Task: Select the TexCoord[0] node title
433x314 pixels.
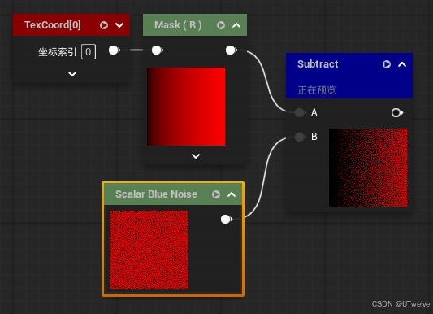Action: [53, 25]
